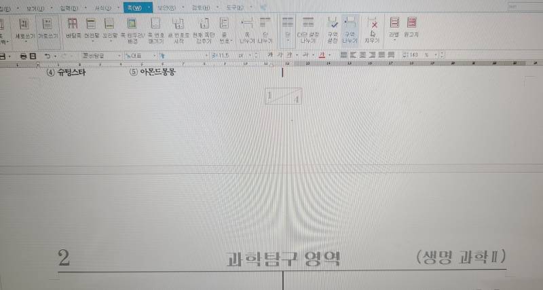Click the save disk icon
The width and height of the screenshot is (543, 290).
click(x=3, y=56)
